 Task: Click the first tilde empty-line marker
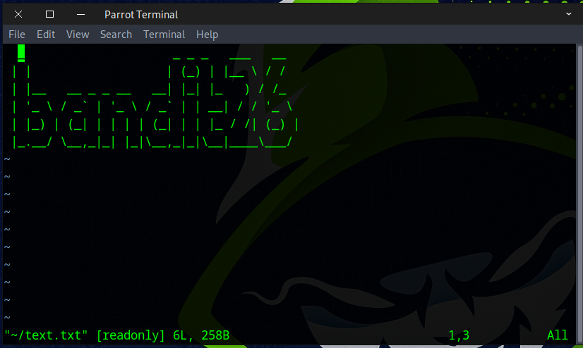(7, 159)
